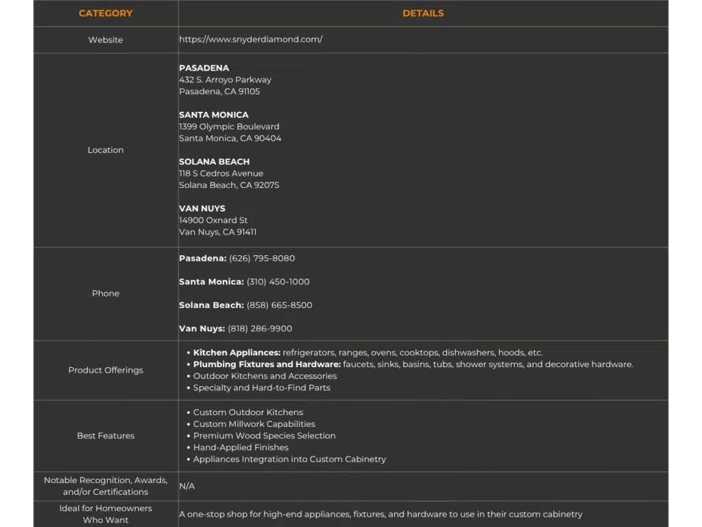Click the Santa Monica phone number (310) 450-1000
Screen dimensions: 702x527
[x=278, y=282]
